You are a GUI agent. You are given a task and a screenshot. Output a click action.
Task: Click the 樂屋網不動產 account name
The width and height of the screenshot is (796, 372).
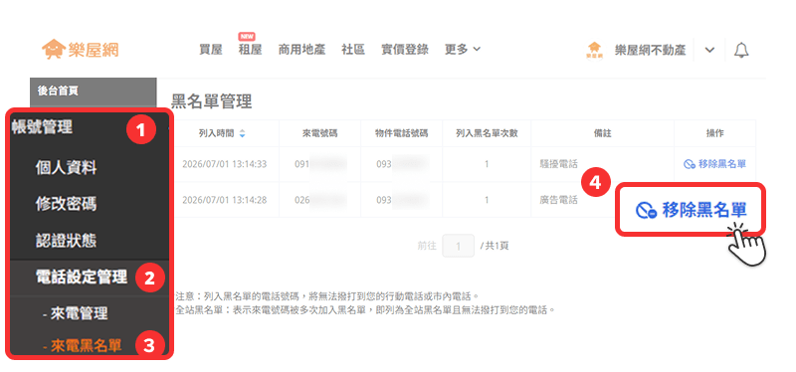pos(650,50)
